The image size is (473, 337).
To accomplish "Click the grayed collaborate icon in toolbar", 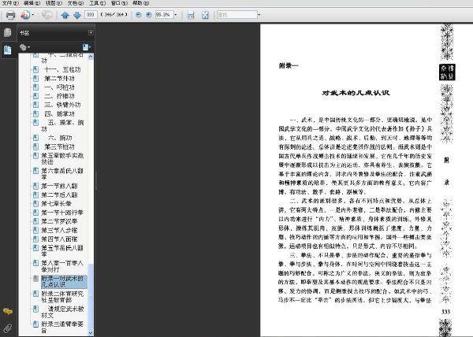I will [47, 15].
